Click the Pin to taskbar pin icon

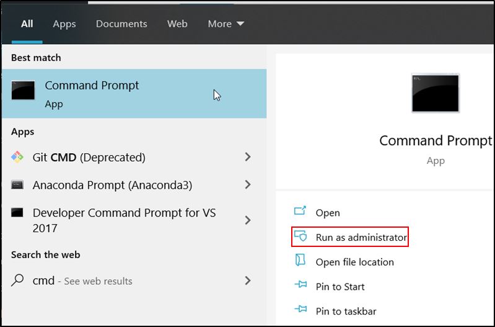click(x=300, y=308)
